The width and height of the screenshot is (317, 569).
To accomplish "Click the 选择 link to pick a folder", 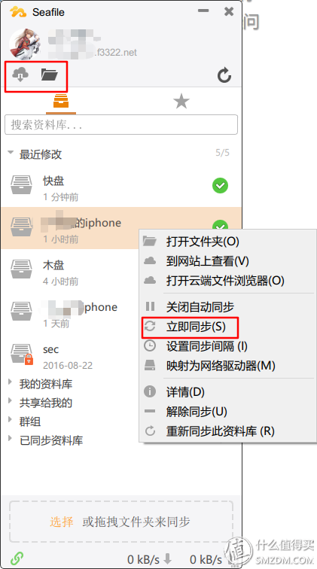I will pyautogui.click(x=61, y=522).
